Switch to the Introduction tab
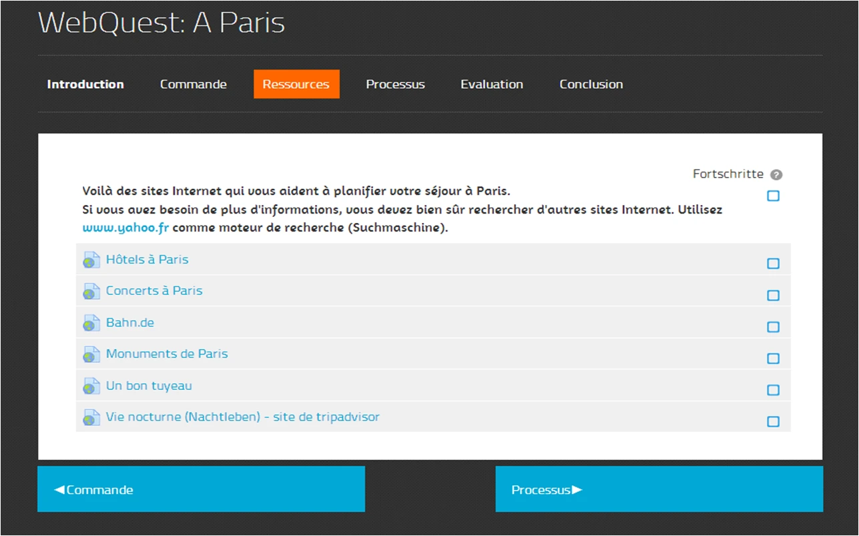 pos(85,84)
